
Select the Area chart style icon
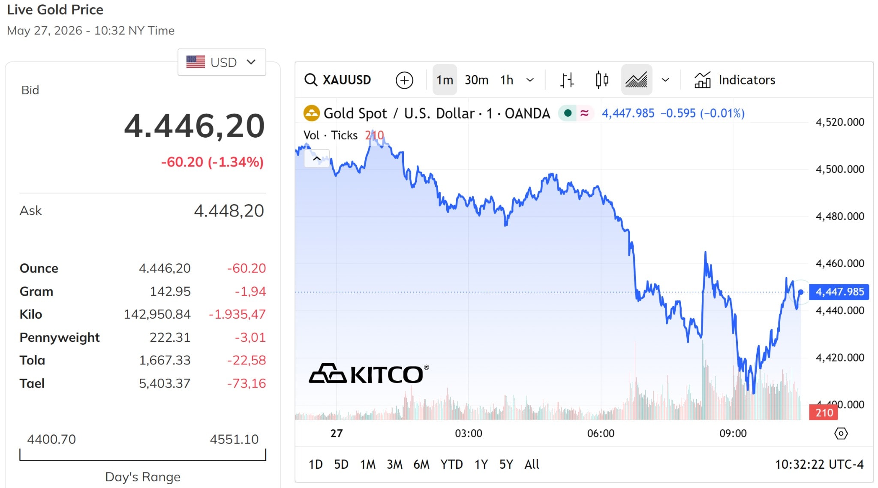[x=636, y=80]
